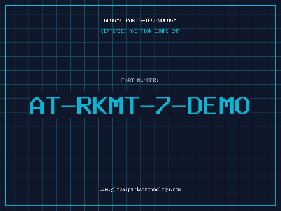Click the word COMPONENT in the subtitle
281x211 pixels.
(x=166, y=31)
